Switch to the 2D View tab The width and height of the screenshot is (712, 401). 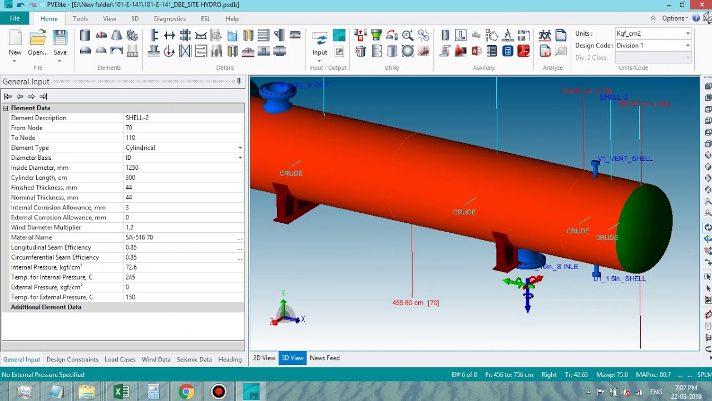pos(264,358)
